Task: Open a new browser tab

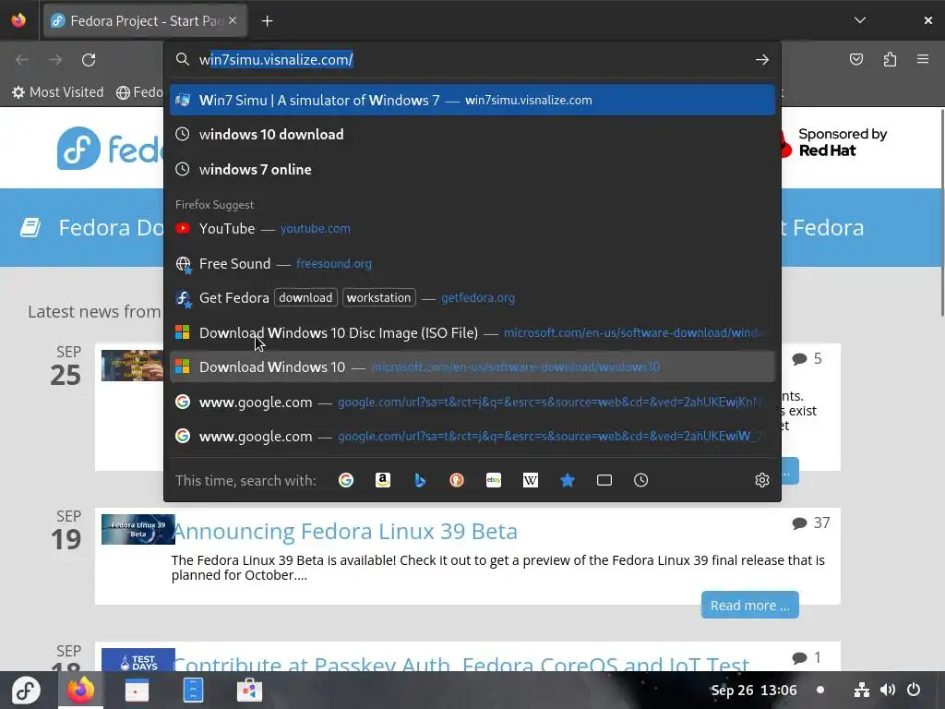Action: click(x=267, y=21)
